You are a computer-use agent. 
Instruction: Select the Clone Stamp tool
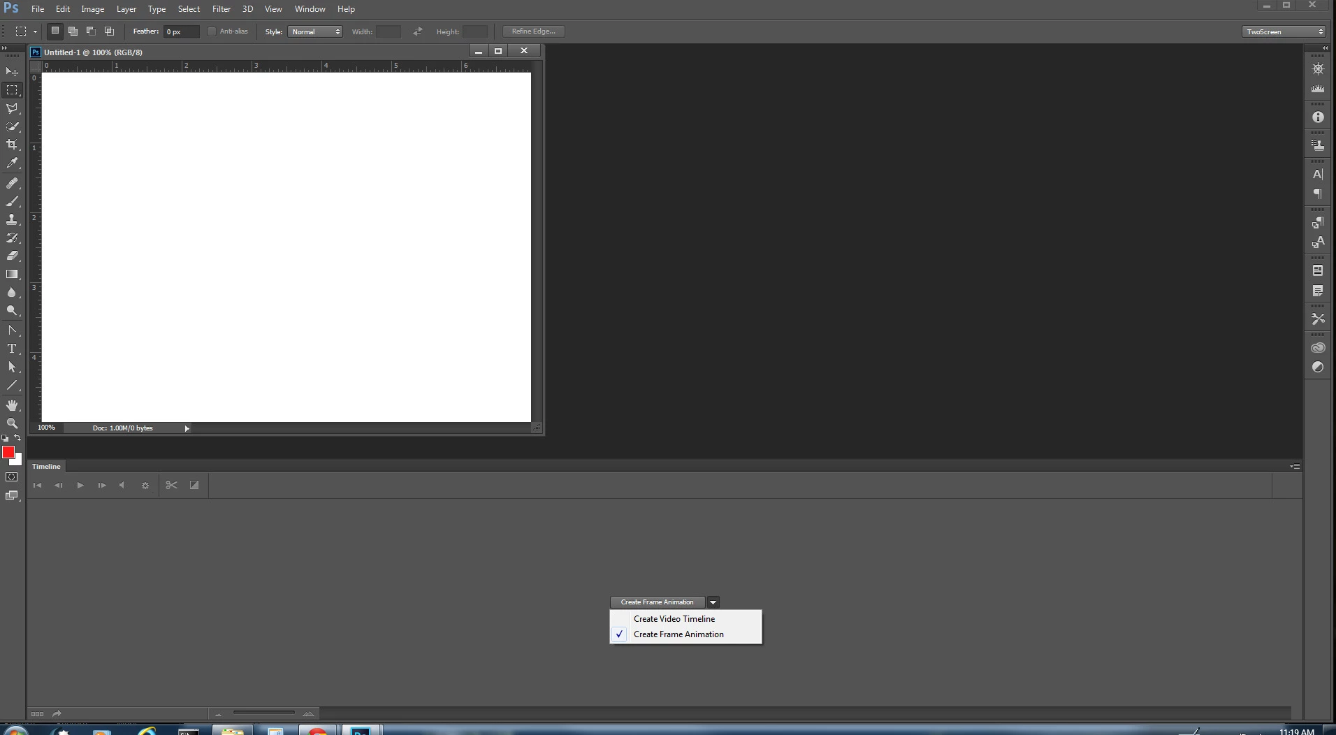[x=12, y=219]
